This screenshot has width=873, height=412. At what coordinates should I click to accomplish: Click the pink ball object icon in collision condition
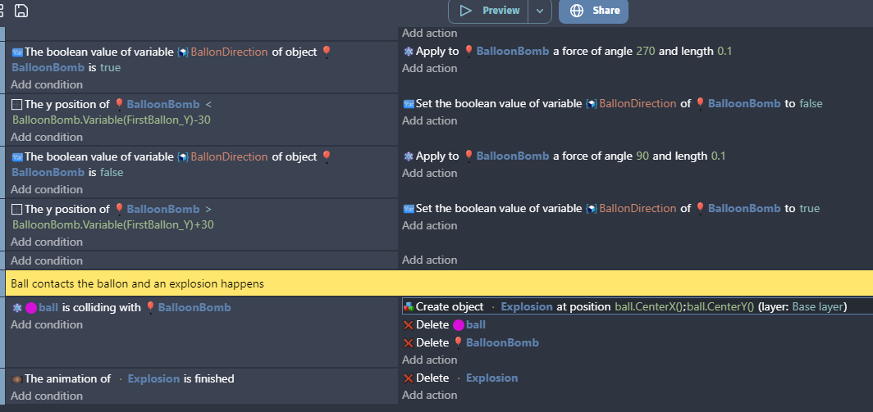[x=31, y=308]
